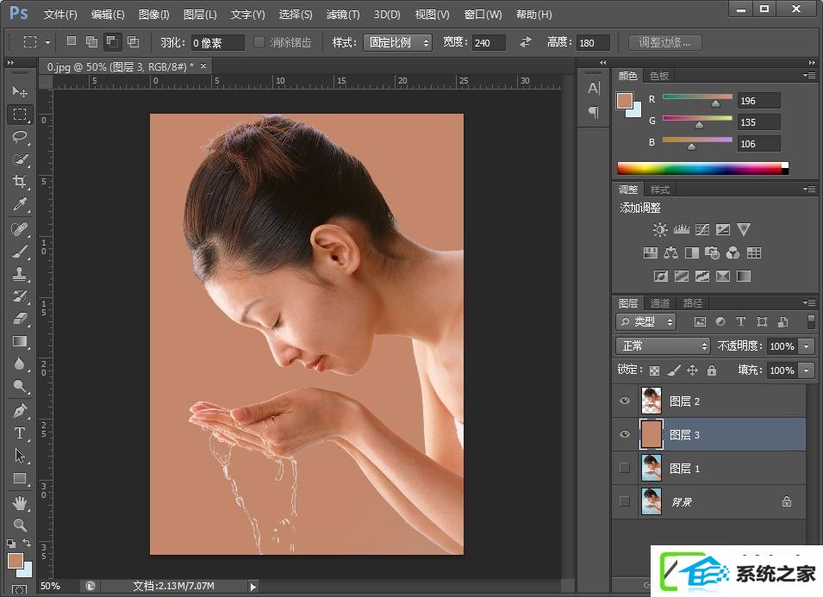
Task: Hide layer 图层 2 with eye icon
Action: click(625, 401)
